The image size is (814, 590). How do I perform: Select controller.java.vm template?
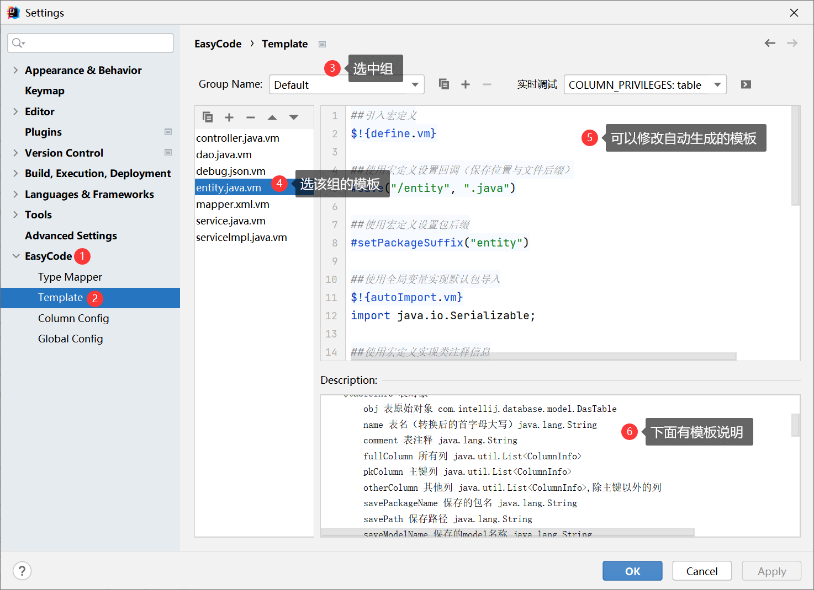237,138
